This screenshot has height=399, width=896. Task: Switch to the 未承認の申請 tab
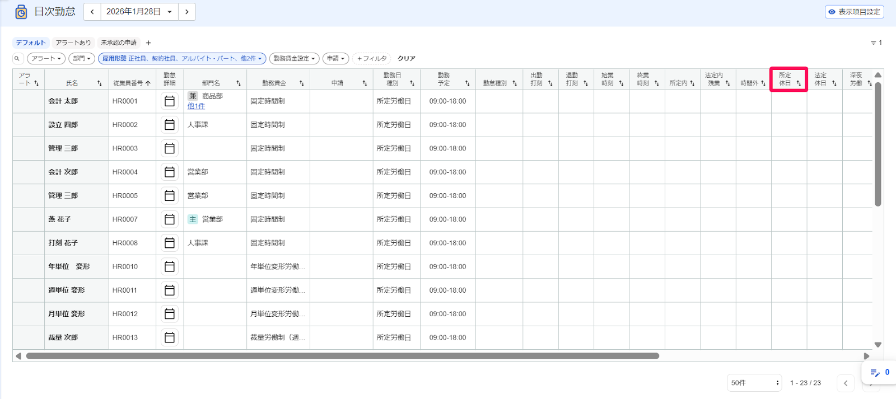coord(119,43)
